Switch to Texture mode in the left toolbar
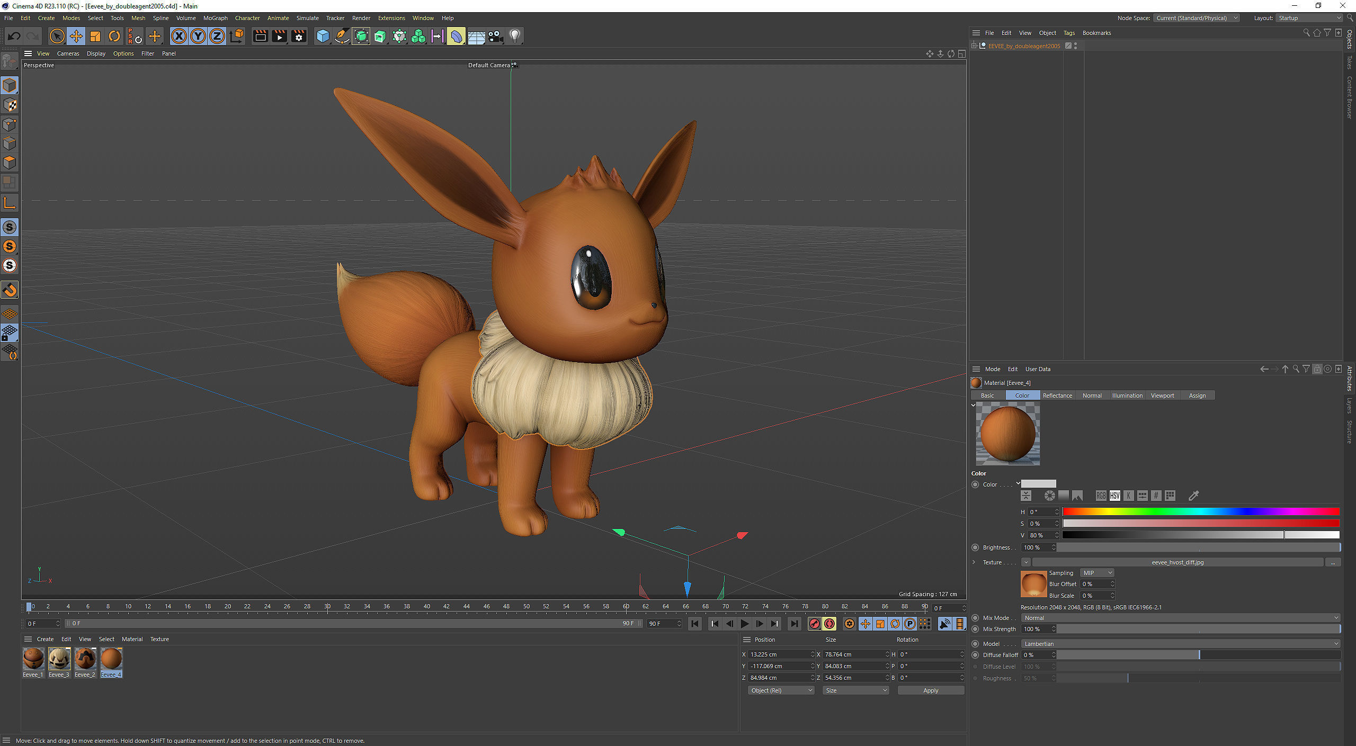The image size is (1356, 746). click(10, 105)
